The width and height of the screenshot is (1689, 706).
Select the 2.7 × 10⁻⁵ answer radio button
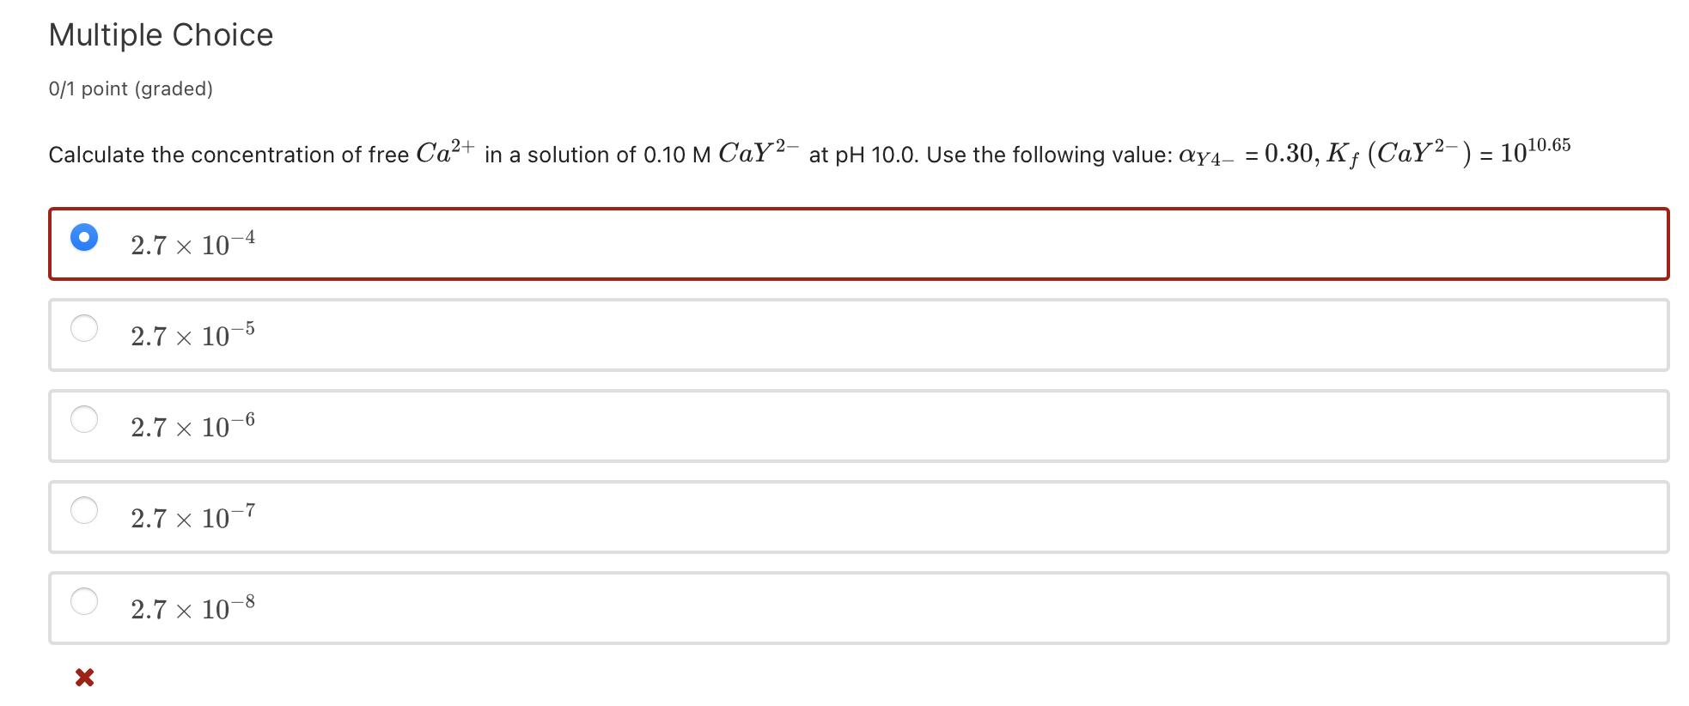83,329
